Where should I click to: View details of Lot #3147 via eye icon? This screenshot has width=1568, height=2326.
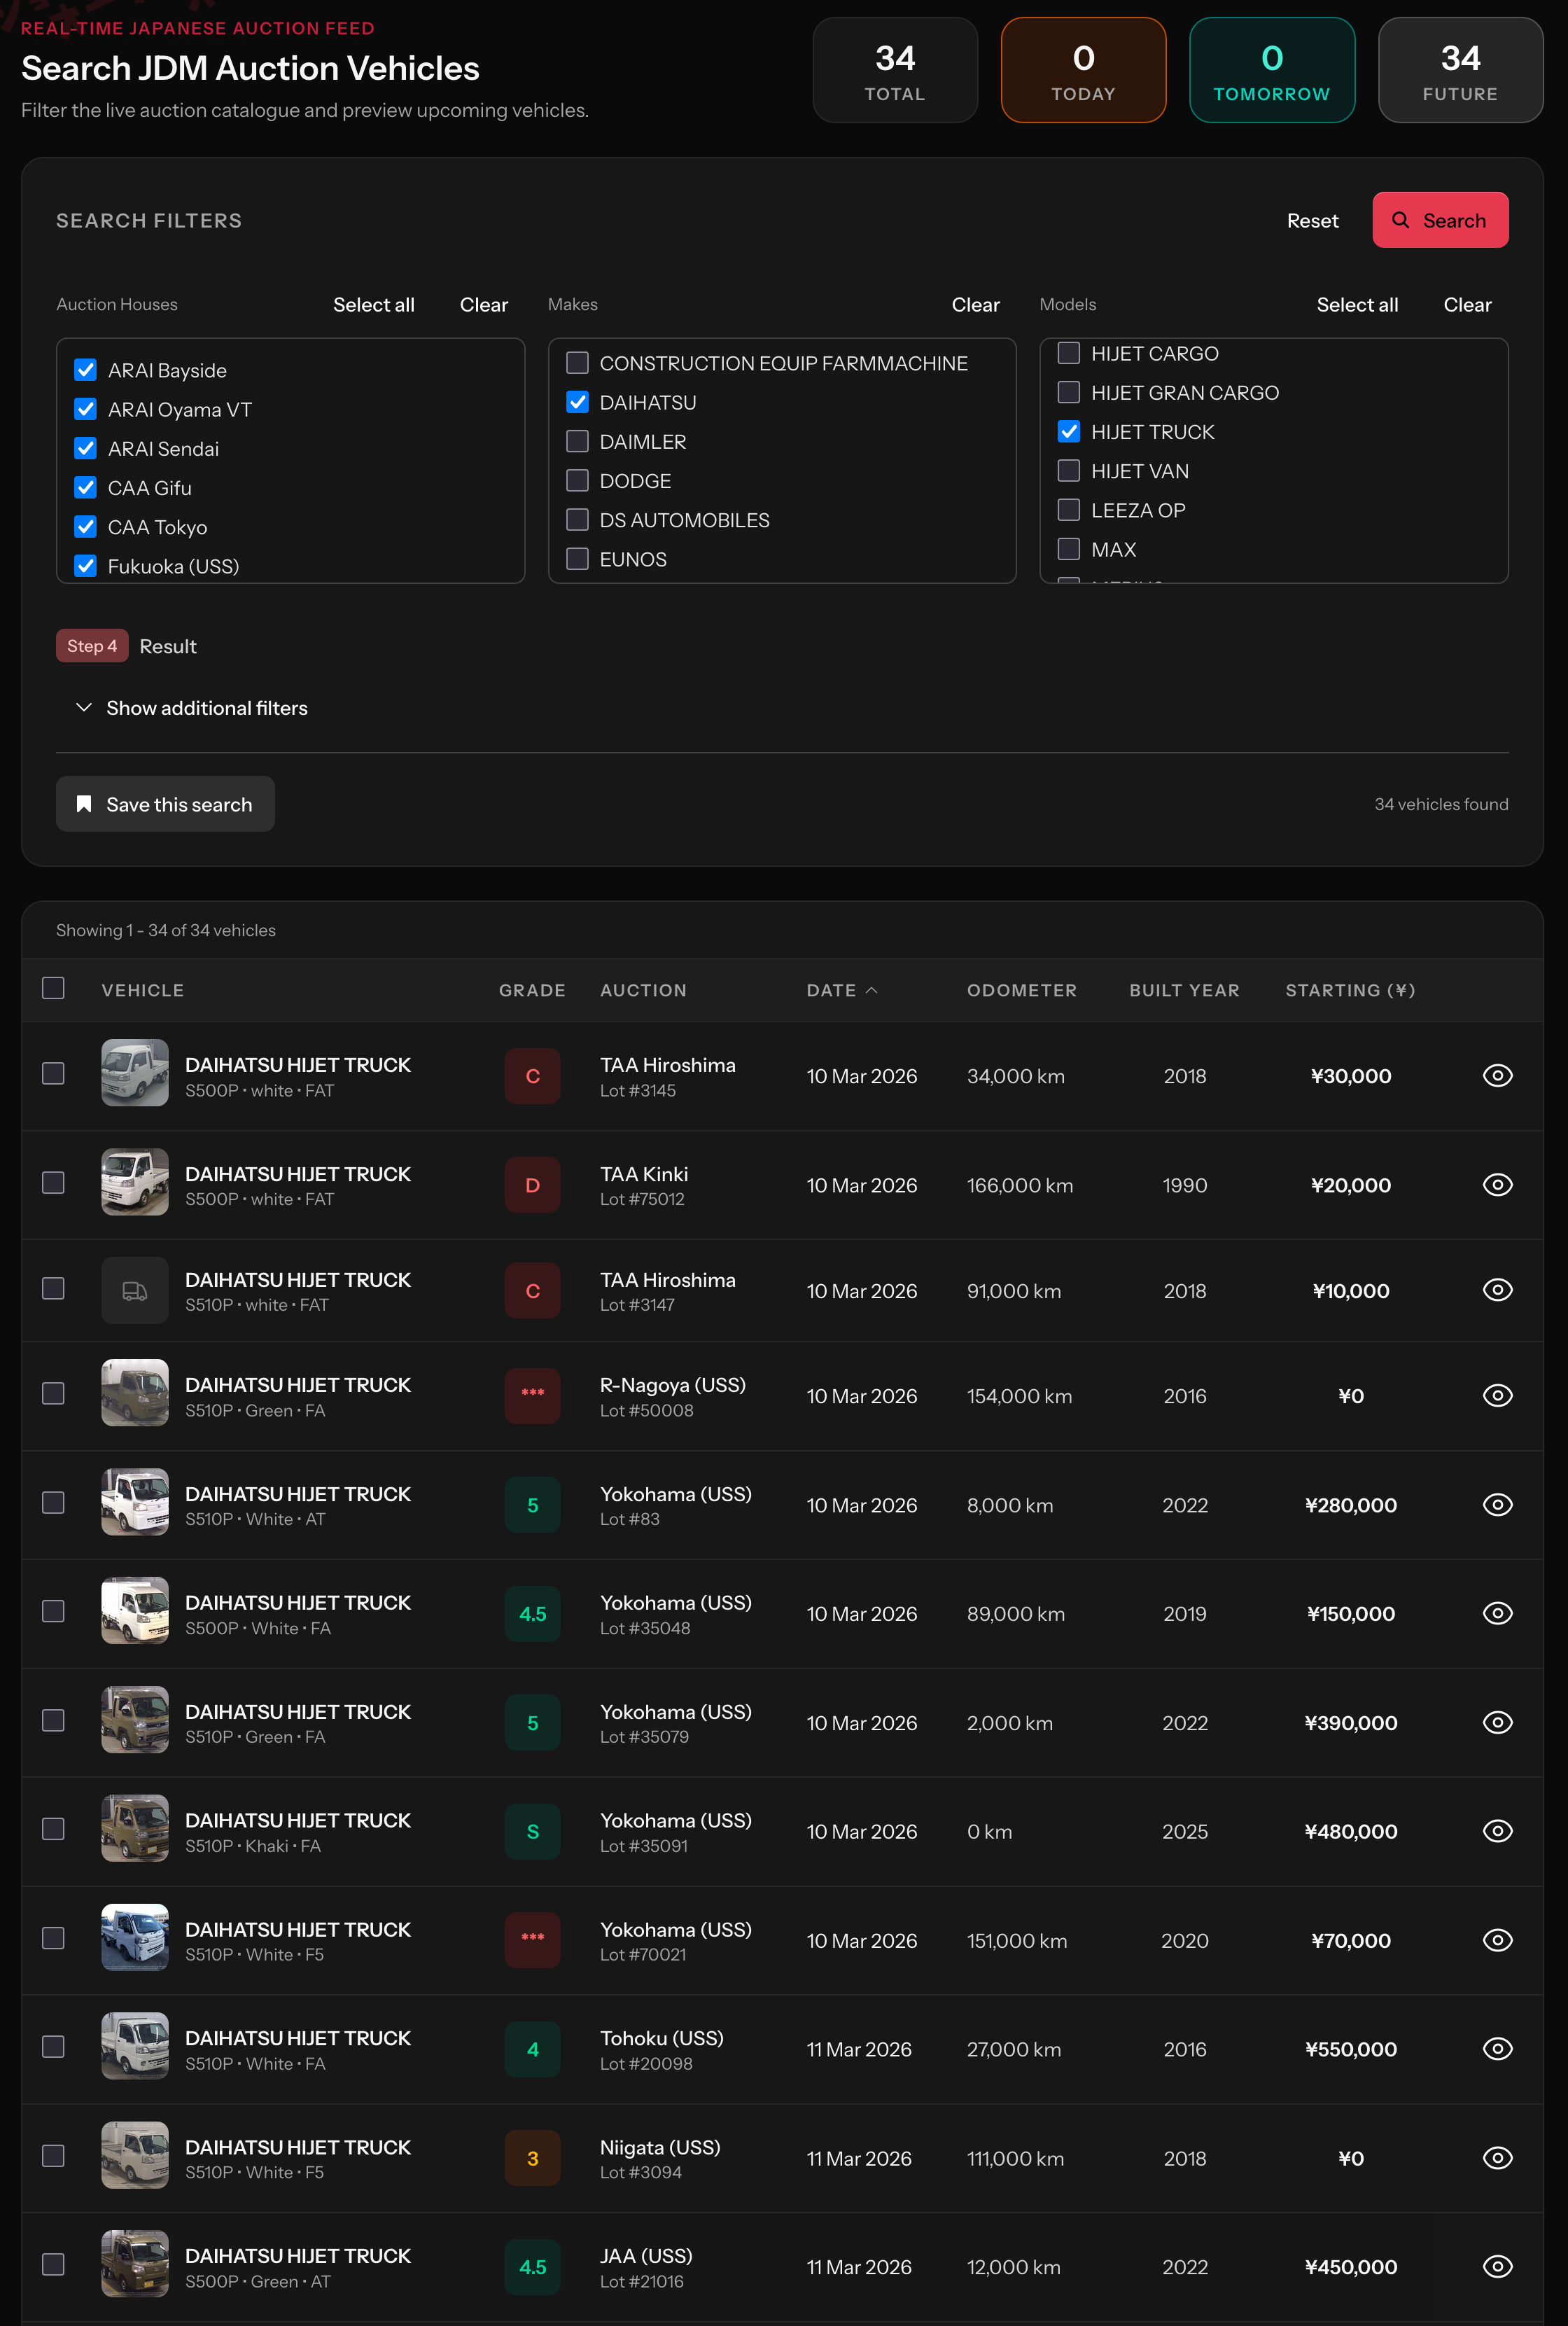1497,1290
